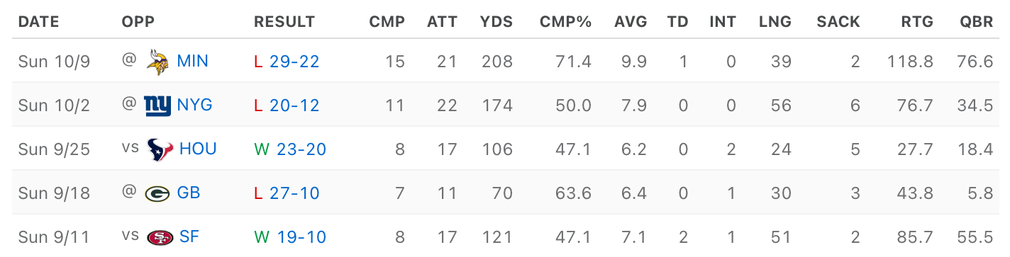
Task: Click the Minnesota Vikings team logo
Action: tap(157, 62)
